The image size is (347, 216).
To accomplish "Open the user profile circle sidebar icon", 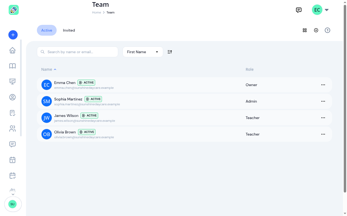I will 12,97.
